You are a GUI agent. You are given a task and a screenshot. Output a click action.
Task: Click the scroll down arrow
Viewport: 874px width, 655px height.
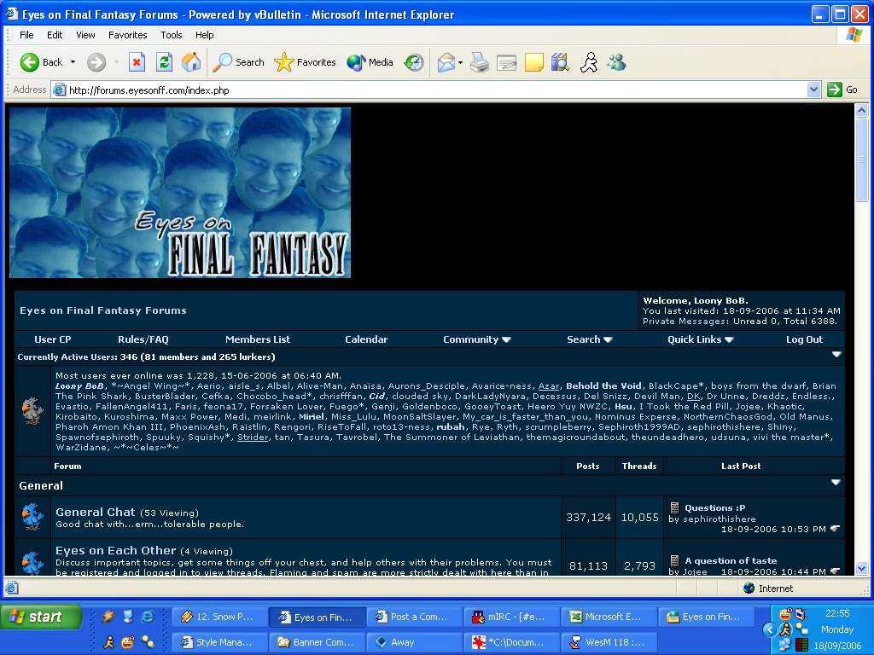pos(861,569)
